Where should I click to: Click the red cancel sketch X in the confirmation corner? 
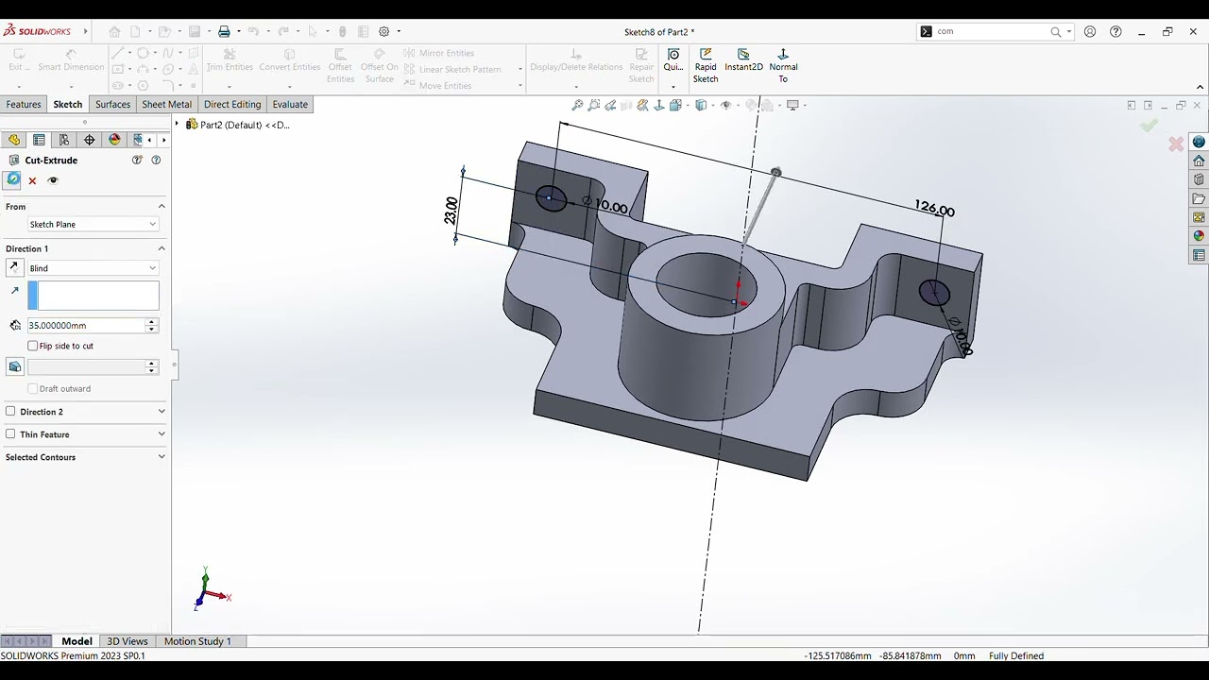(1176, 144)
